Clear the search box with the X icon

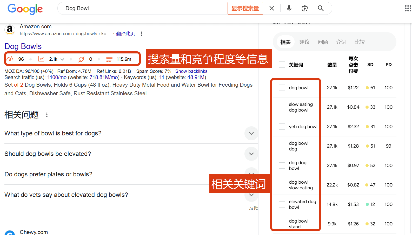(272, 8)
